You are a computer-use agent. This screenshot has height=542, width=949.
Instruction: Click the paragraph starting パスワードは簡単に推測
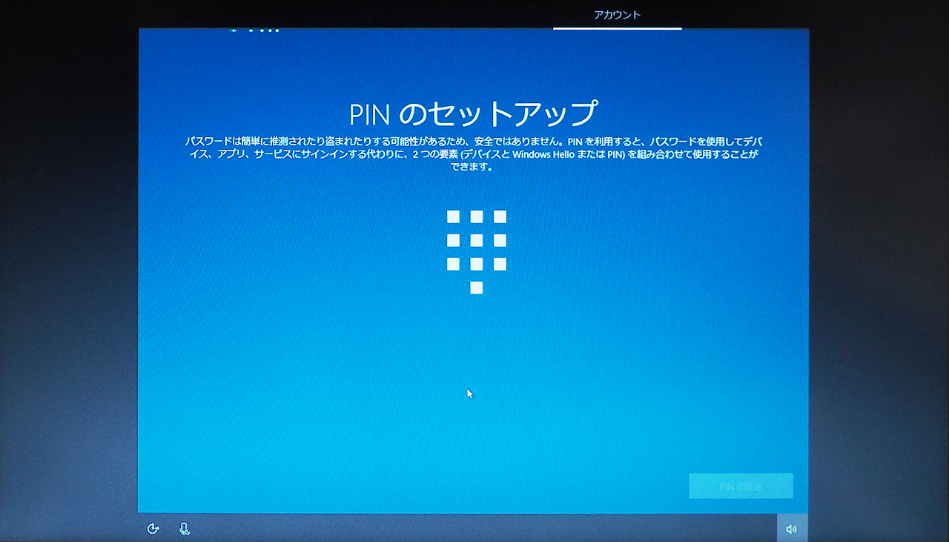click(x=472, y=153)
